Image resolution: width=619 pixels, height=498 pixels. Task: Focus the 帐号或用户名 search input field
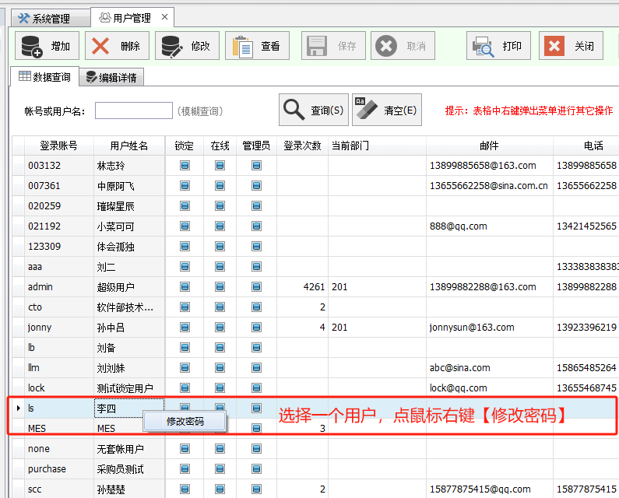(134, 110)
